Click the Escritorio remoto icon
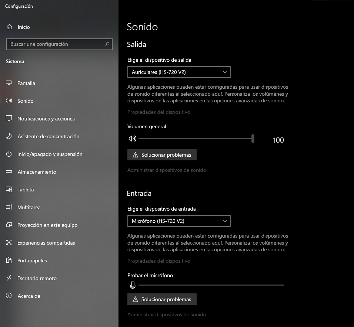 (9, 278)
